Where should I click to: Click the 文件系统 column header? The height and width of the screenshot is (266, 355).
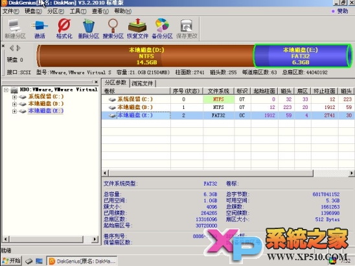tap(219, 91)
